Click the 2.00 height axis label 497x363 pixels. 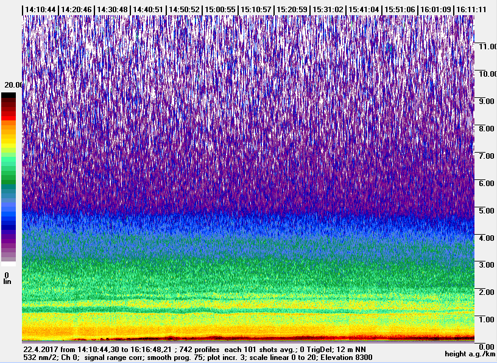tap(487, 292)
